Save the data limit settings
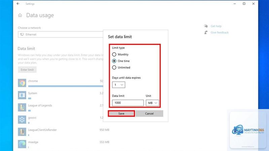 coord(121,113)
